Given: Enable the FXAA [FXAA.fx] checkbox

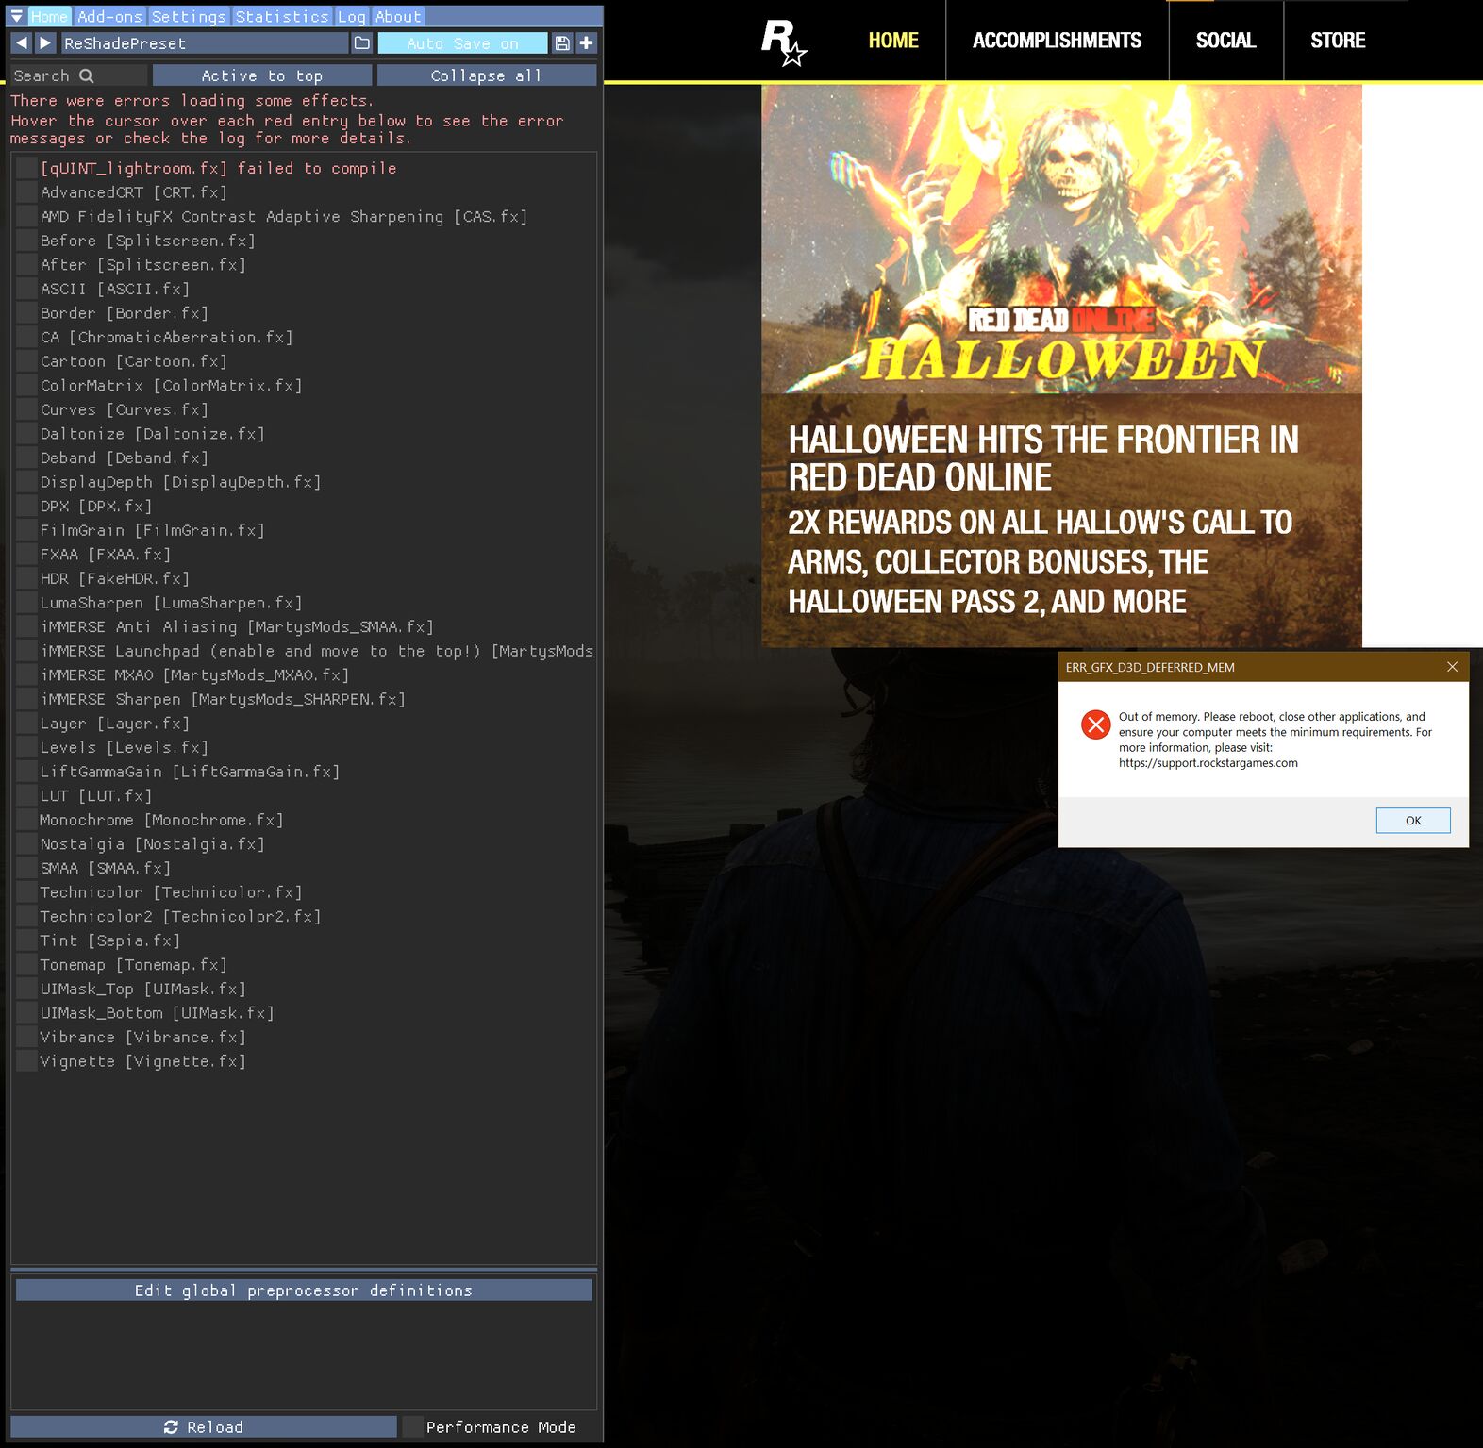Looking at the screenshot, I should 26,554.
